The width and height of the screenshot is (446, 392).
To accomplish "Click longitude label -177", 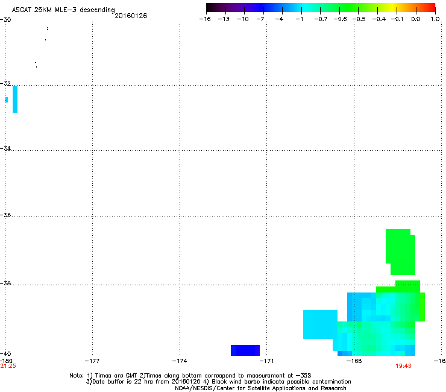I will pyautogui.click(x=92, y=361).
